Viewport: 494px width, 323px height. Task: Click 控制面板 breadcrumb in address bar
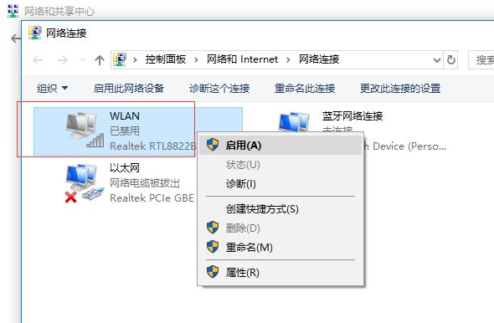tap(166, 59)
